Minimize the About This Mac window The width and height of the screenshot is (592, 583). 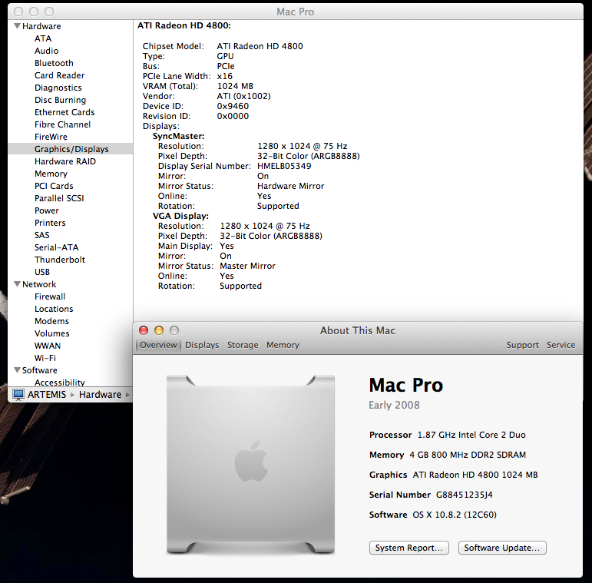[159, 330]
